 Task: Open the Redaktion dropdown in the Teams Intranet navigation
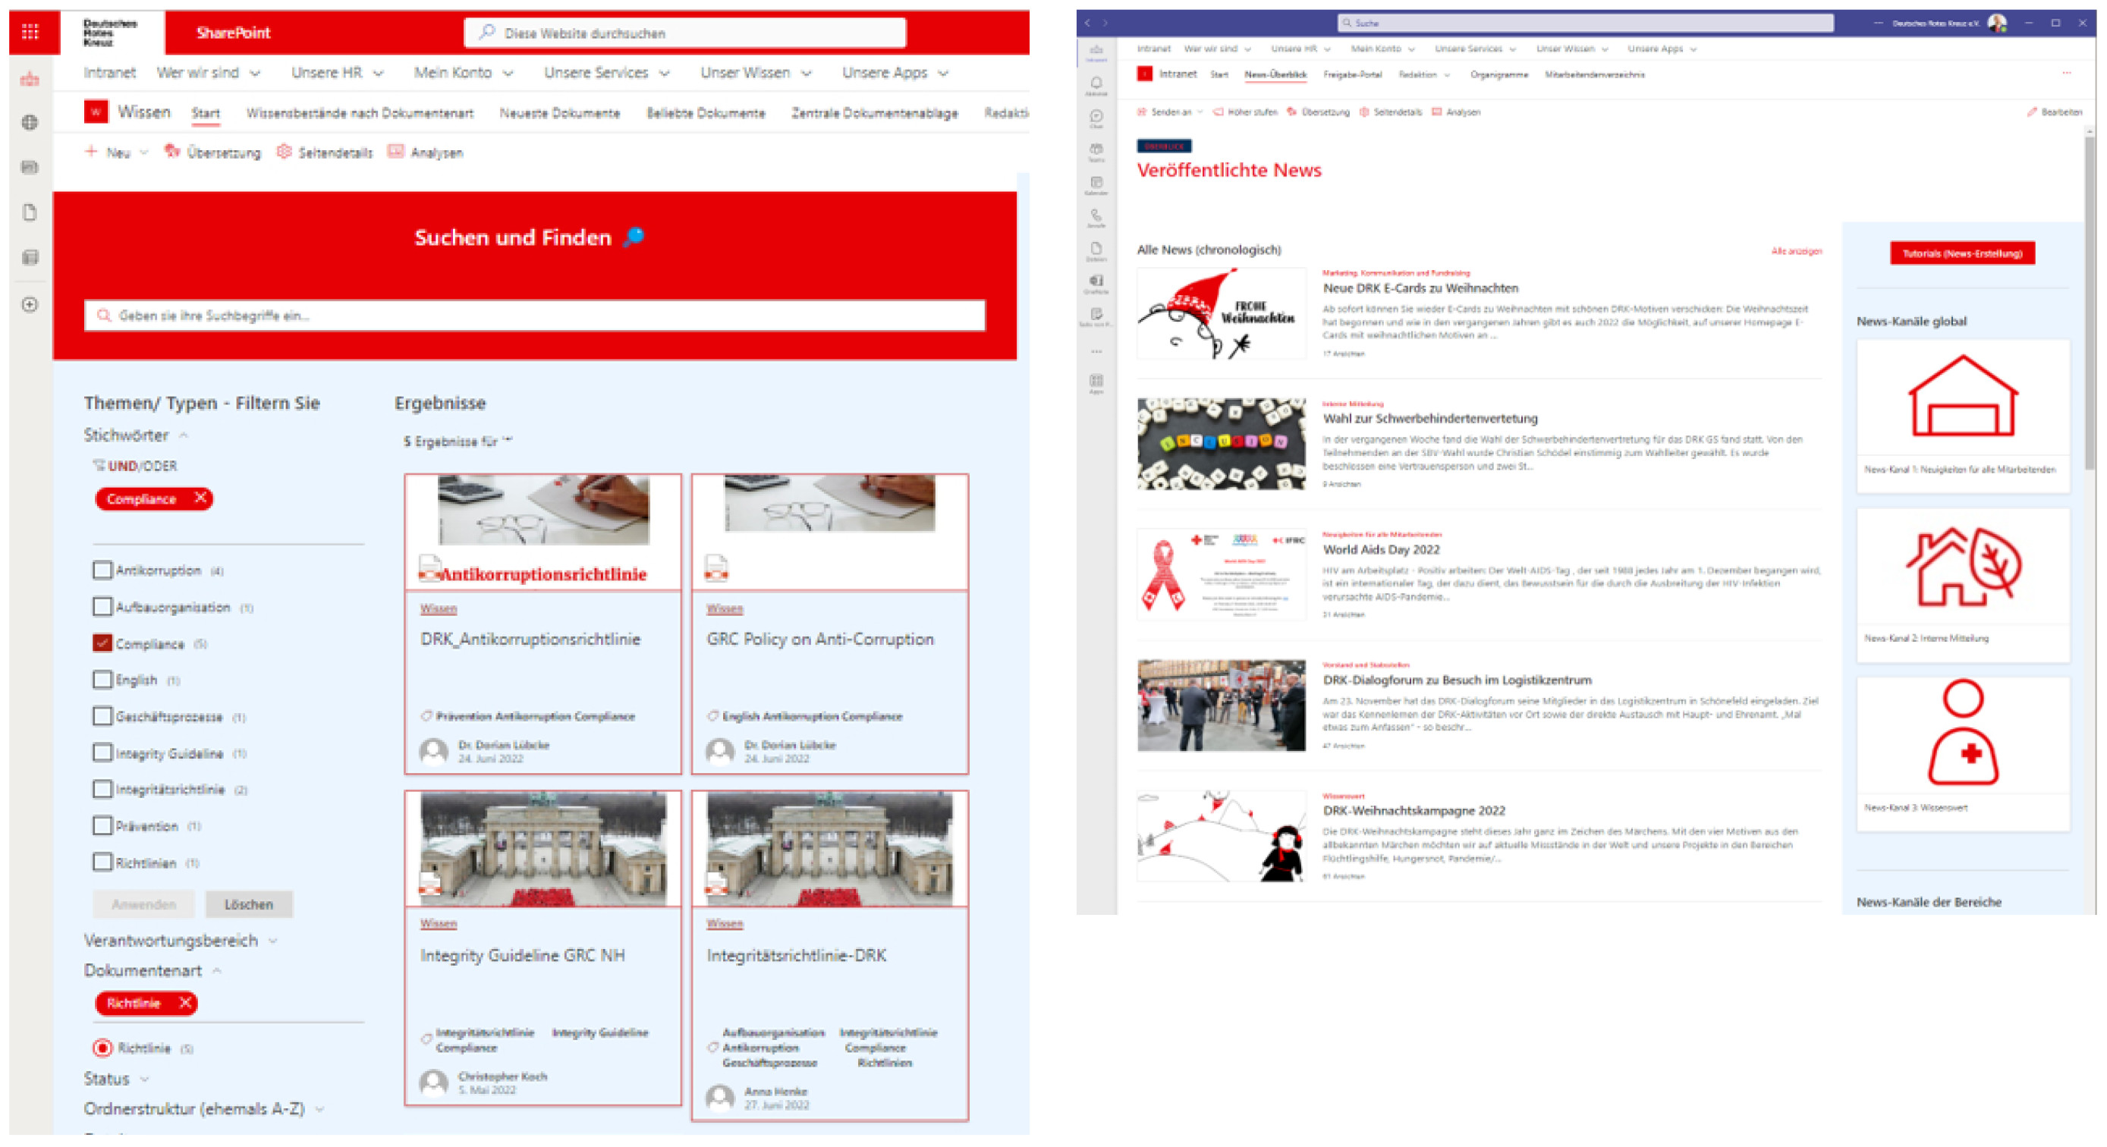point(1424,74)
